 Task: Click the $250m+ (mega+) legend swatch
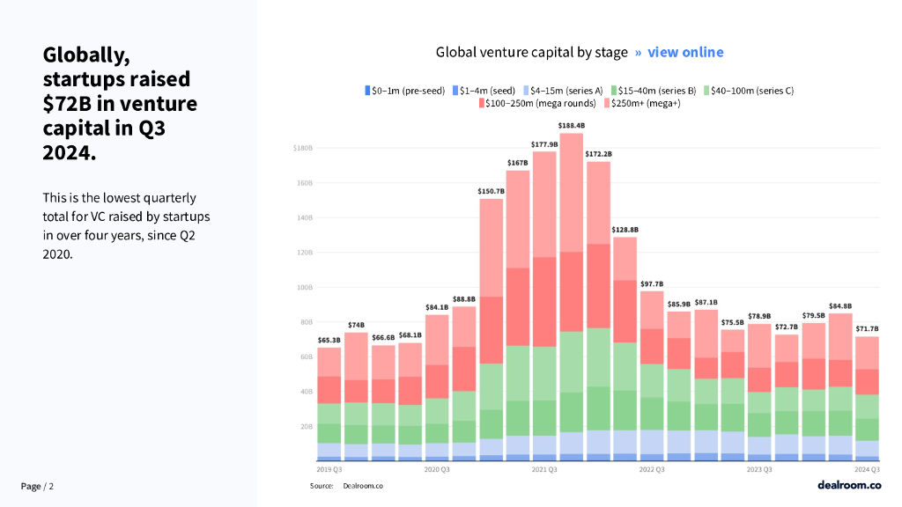(x=608, y=104)
